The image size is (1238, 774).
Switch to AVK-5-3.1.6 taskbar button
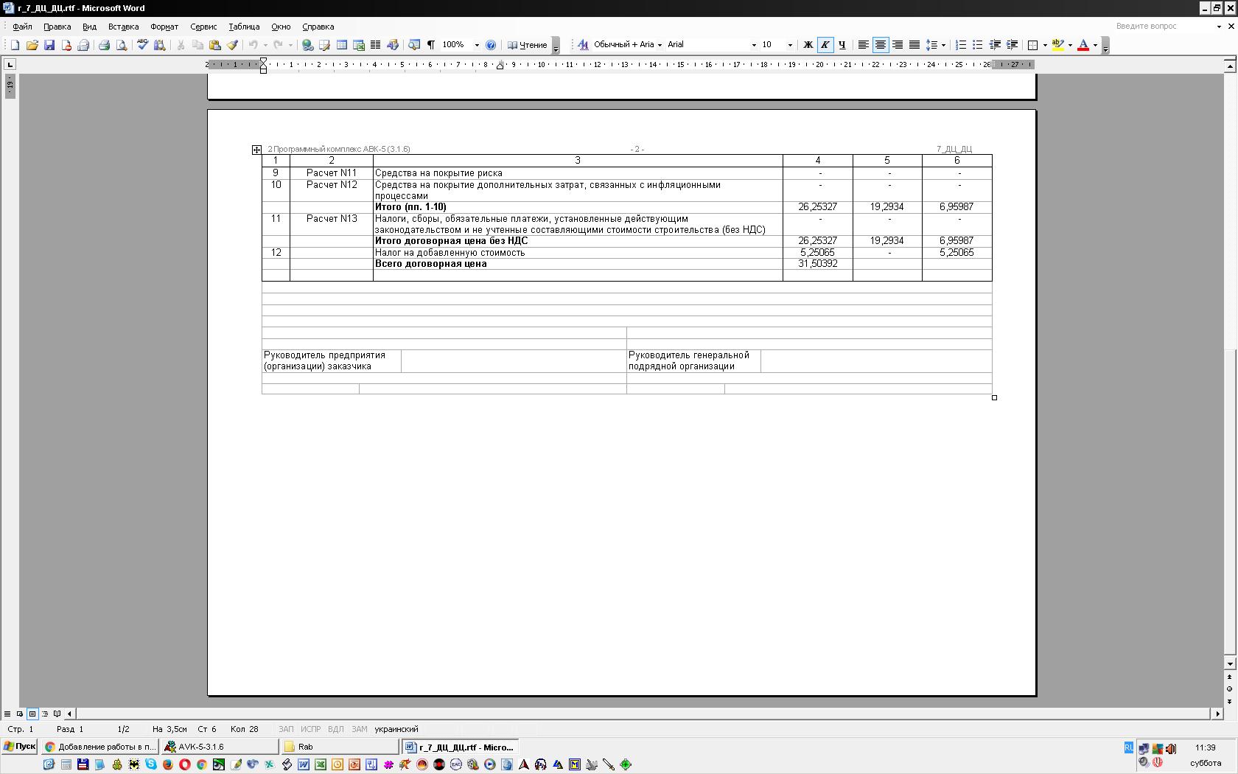[220, 747]
